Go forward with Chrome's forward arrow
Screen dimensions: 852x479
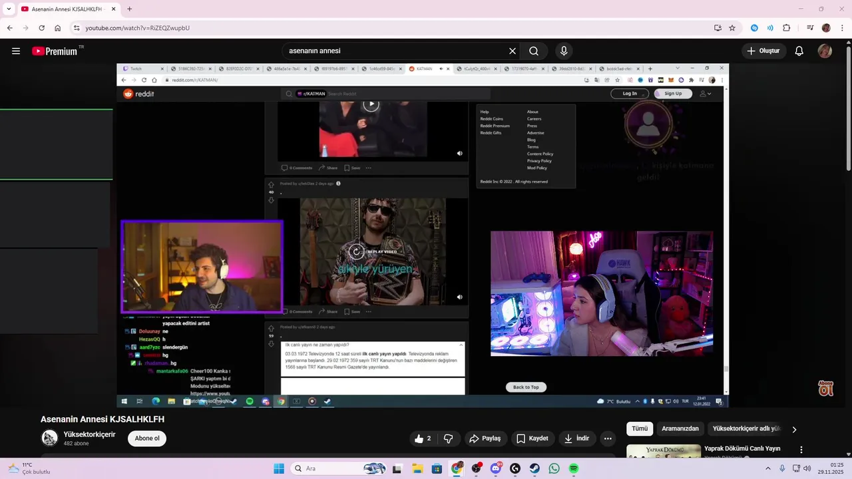pos(26,28)
